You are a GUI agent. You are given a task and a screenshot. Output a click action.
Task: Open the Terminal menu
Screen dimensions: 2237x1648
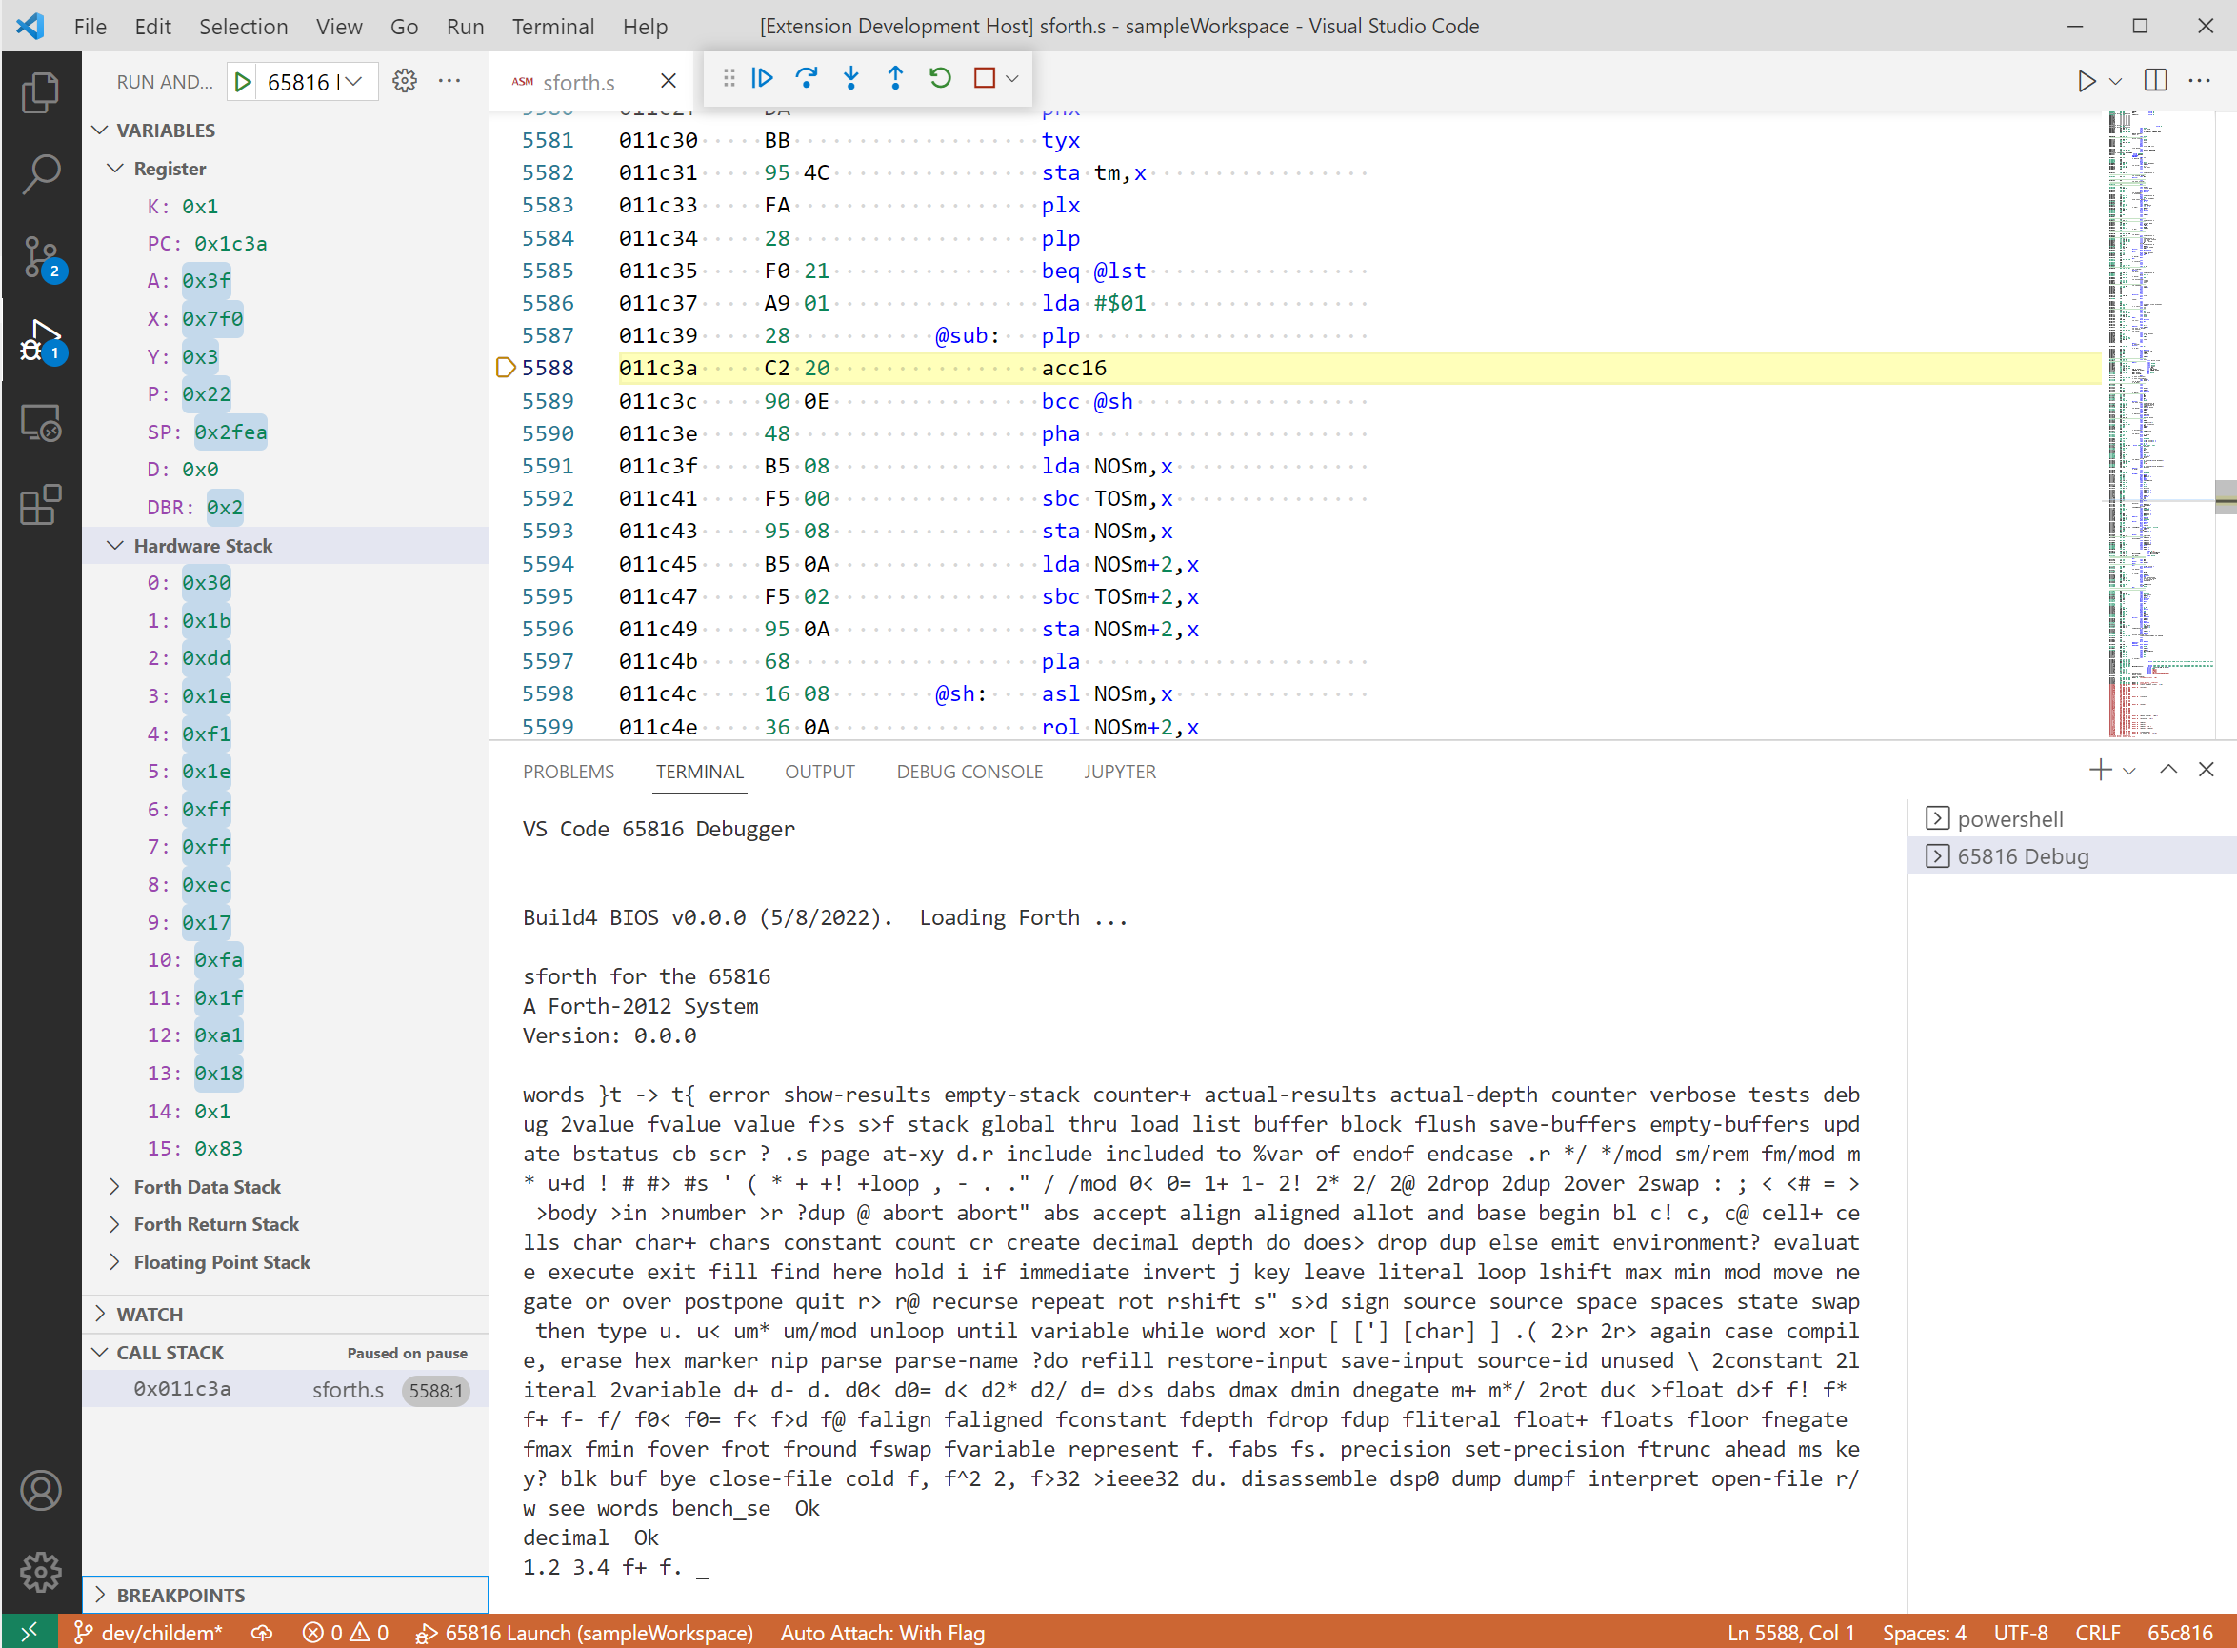552,26
